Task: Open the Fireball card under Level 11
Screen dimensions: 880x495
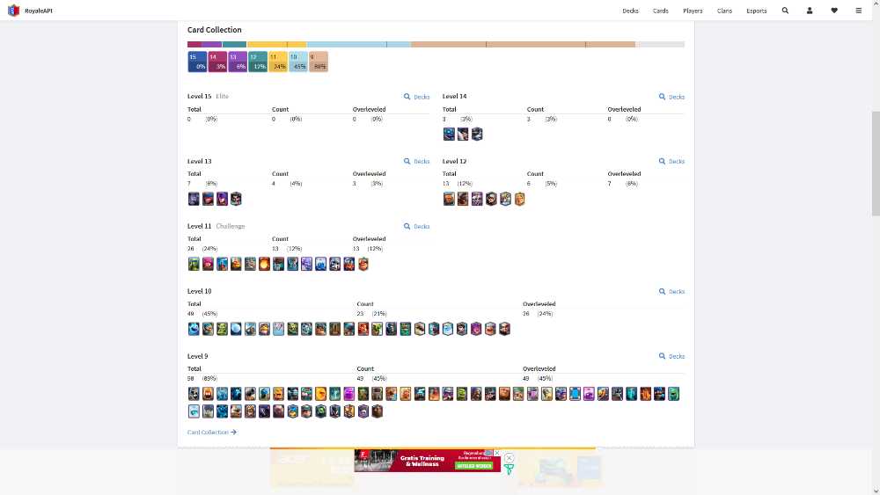Action: [264, 264]
